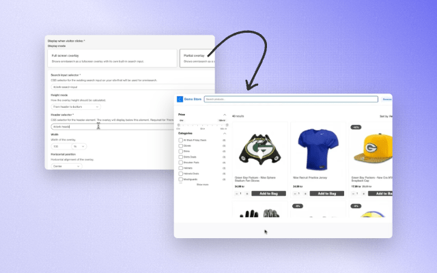Collapse the Price filter section chevron
Viewport: 437px width, 273px height.
tap(225, 115)
